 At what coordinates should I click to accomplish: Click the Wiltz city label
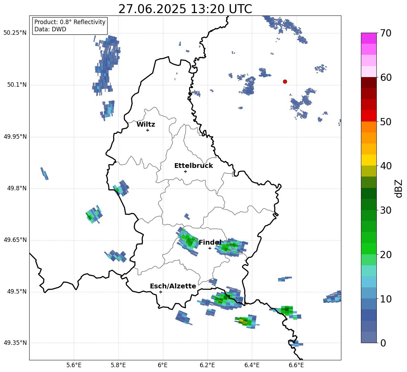tap(146, 125)
